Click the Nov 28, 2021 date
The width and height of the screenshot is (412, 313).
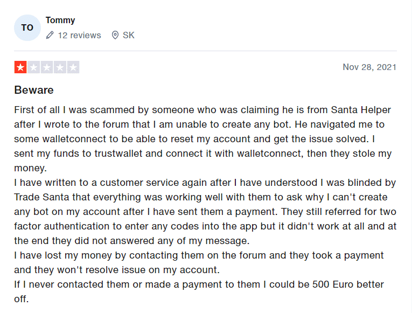[x=369, y=67]
